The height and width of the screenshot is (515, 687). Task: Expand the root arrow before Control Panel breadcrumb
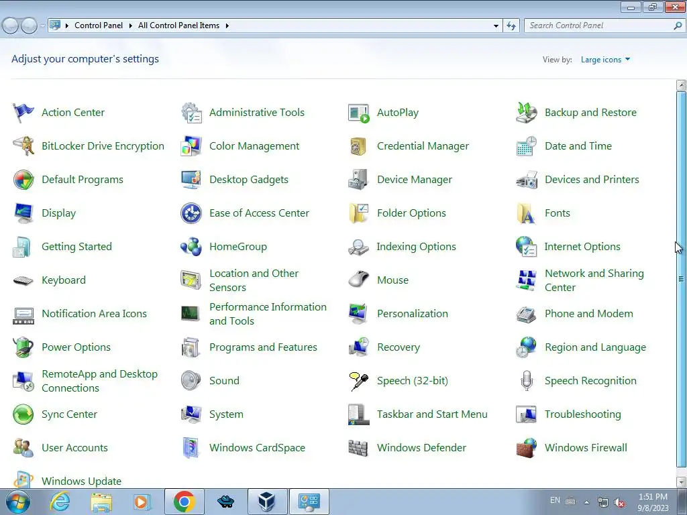pyautogui.click(x=67, y=26)
